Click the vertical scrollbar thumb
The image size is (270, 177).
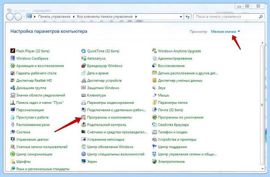263,105
